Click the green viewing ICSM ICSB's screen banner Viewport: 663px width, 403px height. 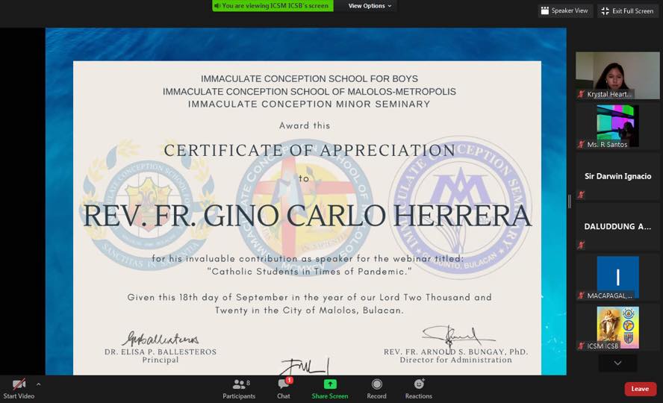(273, 6)
